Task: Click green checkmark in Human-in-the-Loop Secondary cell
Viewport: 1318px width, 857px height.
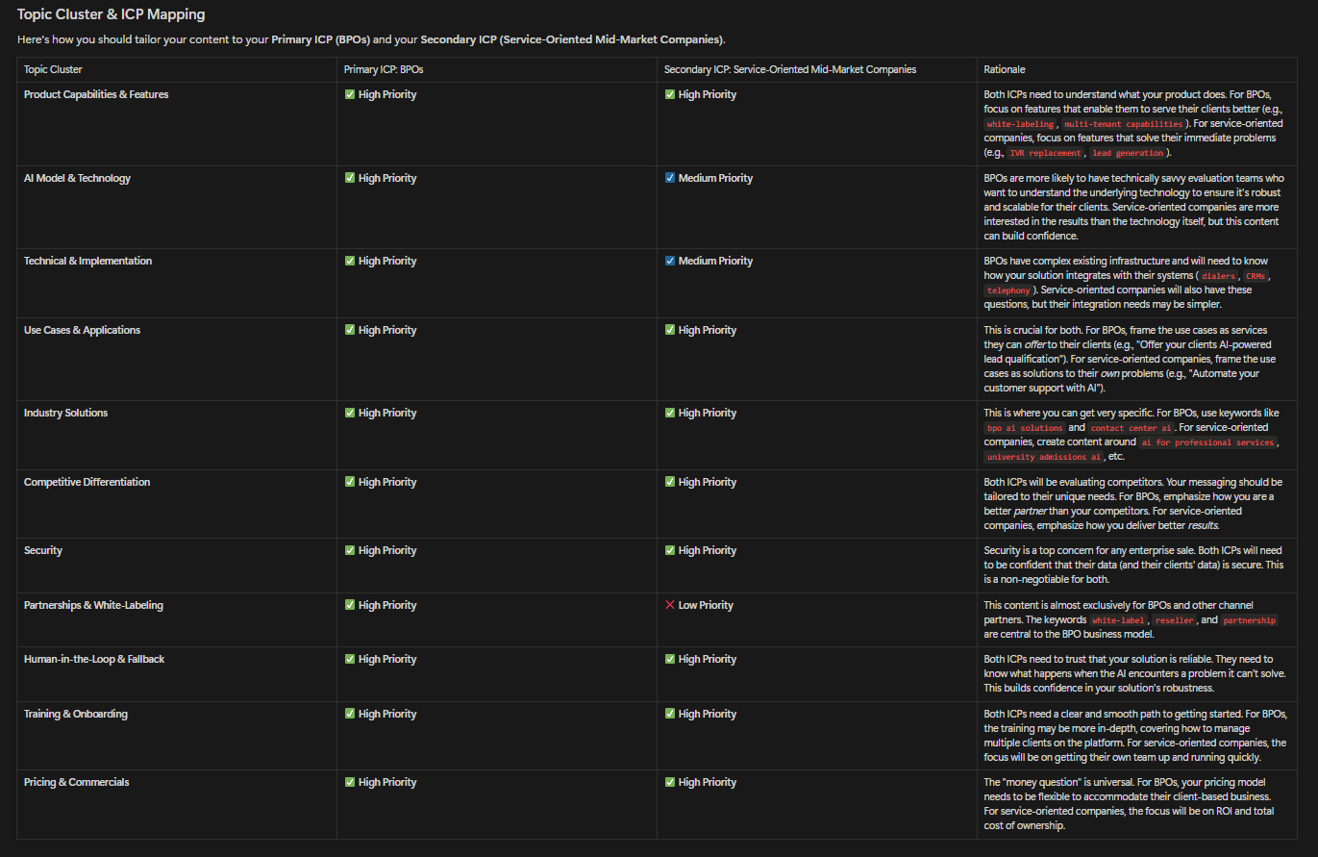Action: (x=670, y=659)
